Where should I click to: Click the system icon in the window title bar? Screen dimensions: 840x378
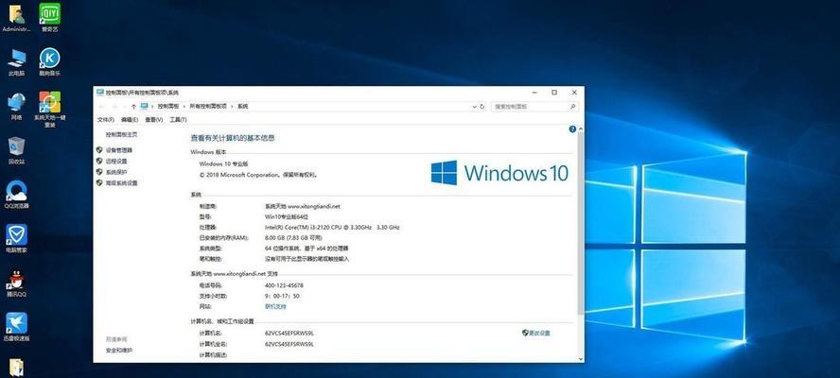(x=99, y=92)
